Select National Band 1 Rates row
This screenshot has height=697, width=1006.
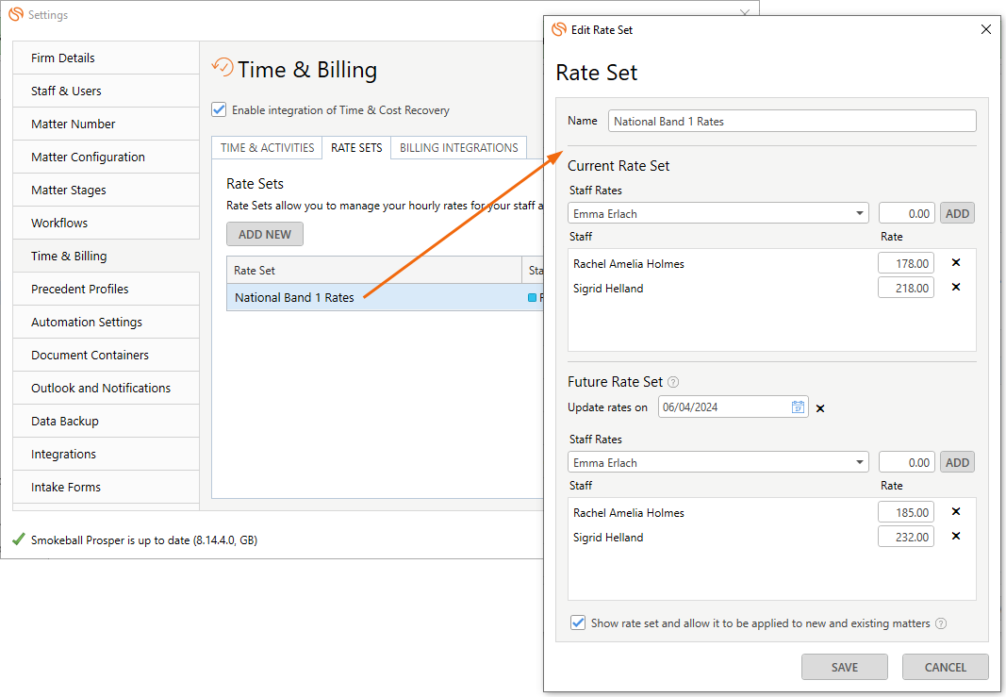coord(385,298)
